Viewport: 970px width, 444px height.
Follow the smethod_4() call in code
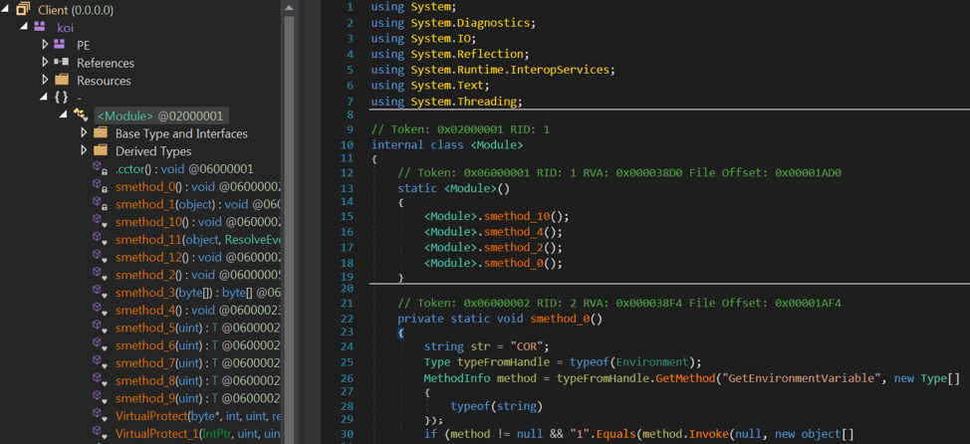click(x=515, y=232)
